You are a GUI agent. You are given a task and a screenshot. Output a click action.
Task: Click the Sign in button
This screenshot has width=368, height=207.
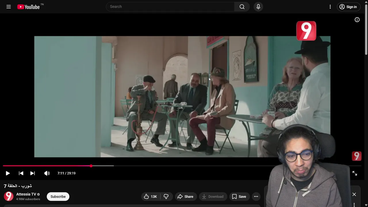348,7
